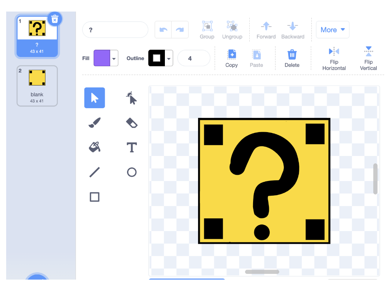
Task: Select the Rectangle tool
Action: [94, 197]
